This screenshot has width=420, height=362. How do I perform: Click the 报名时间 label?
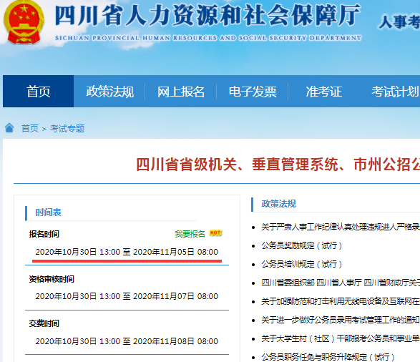click(x=44, y=234)
